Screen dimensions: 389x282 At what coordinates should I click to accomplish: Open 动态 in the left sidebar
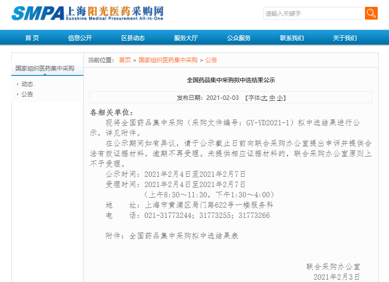click(x=27, y=84)
